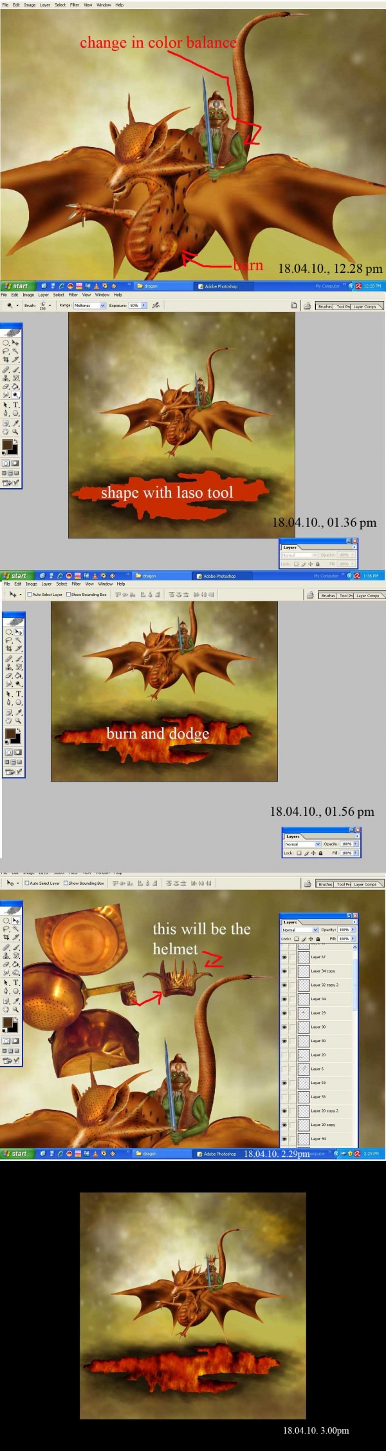Select Path Selection tool in helmet screenshot toolbox
Image resolution: width=386 pixels, height=1451 pixels.
pyautogui.click(x=6, y=983)
